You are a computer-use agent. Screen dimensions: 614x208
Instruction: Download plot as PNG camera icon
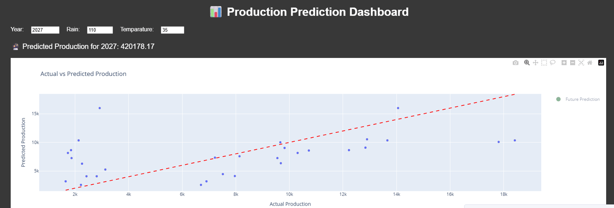point(516,63)
